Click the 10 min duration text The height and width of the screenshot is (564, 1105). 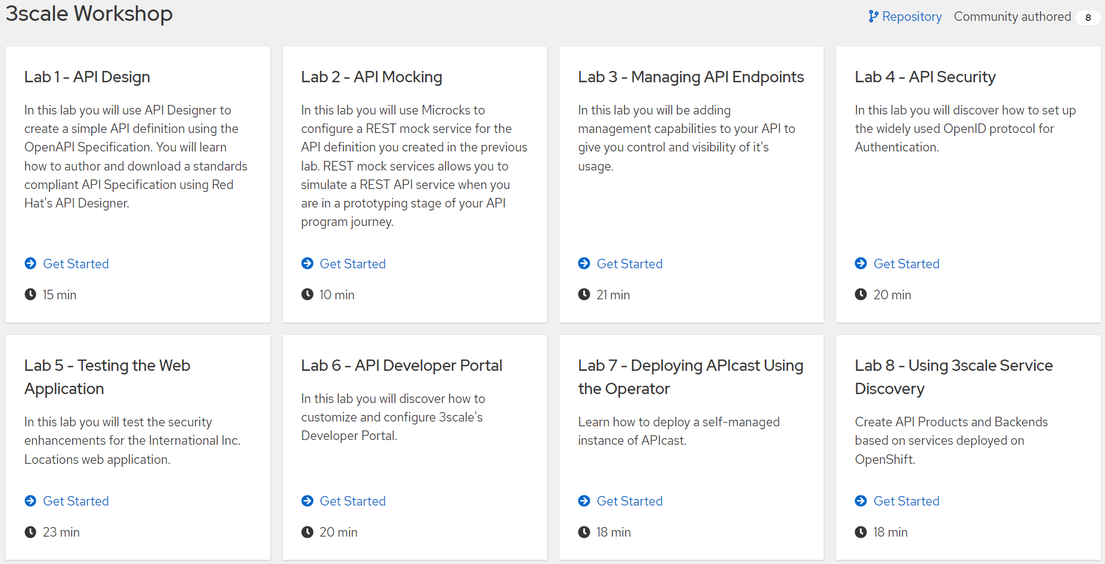pyautogui.click(x=337, y=295)
